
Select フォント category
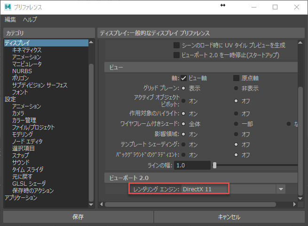(x=20, y=92)
